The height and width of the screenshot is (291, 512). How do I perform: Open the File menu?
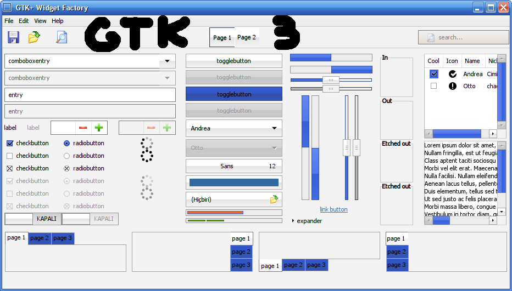pyautogui.click(x=9, y=21)
